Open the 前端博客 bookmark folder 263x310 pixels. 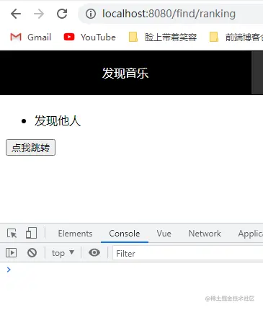pos(236,37)
